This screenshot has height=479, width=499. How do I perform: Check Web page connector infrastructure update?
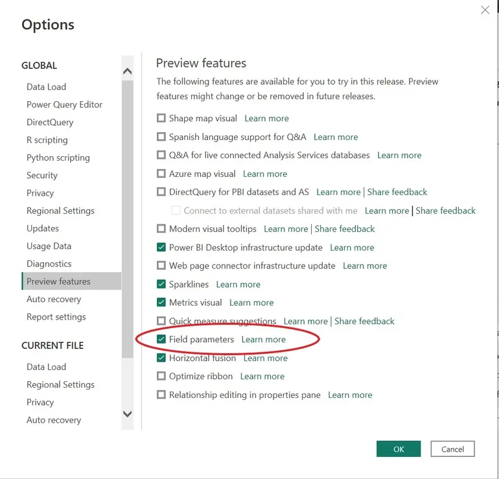point(161,266)
